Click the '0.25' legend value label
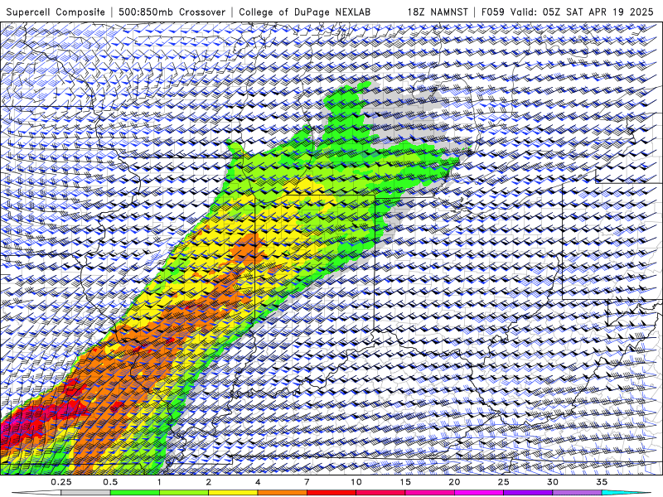Image resolution: width=663 pixels, height=497 pixels. pyautogui.click(x=61, y=482)
